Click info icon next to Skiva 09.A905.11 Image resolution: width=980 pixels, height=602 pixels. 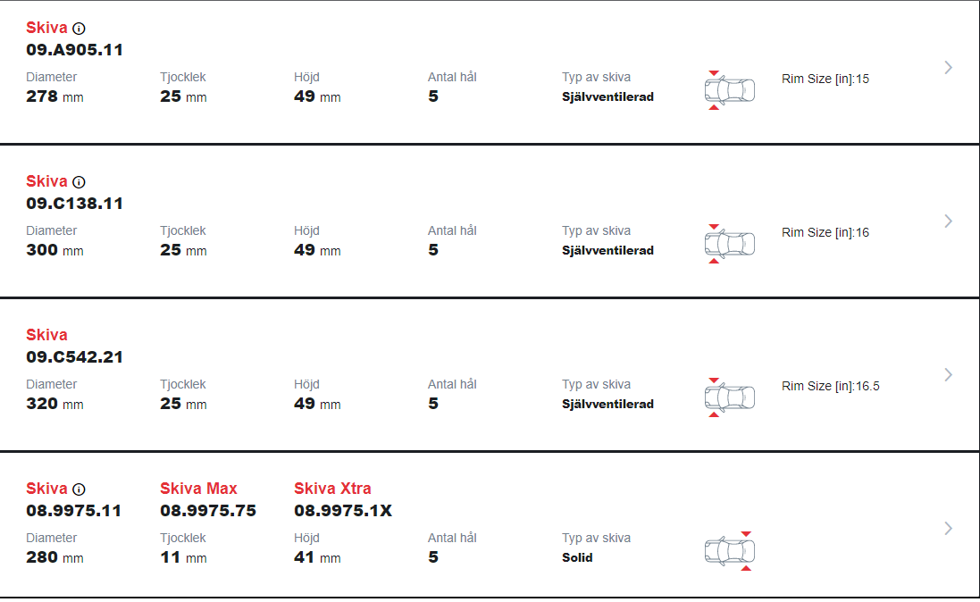[79, 28]
